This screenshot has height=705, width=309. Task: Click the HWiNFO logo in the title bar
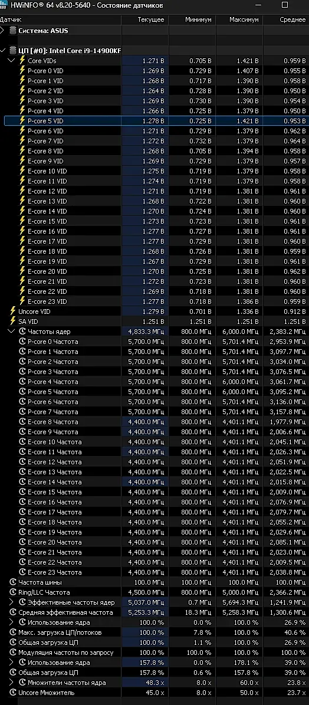(4, 5)
